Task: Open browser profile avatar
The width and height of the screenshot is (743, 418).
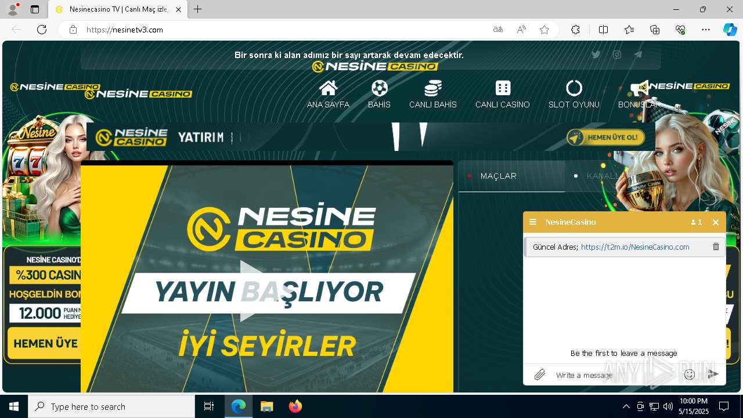Action: tap(13, 9)
